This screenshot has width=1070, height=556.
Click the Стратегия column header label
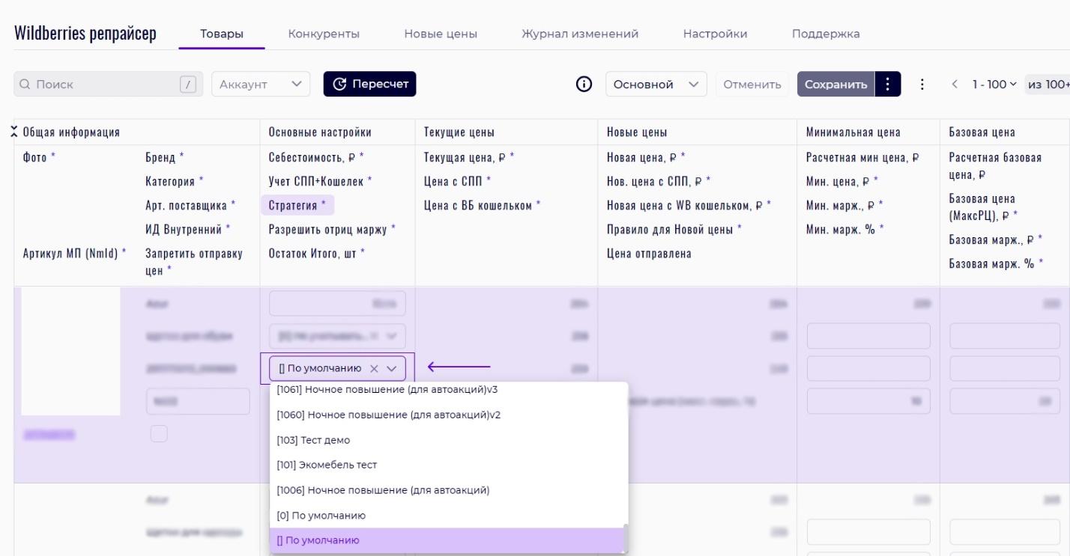pos(297,205)
